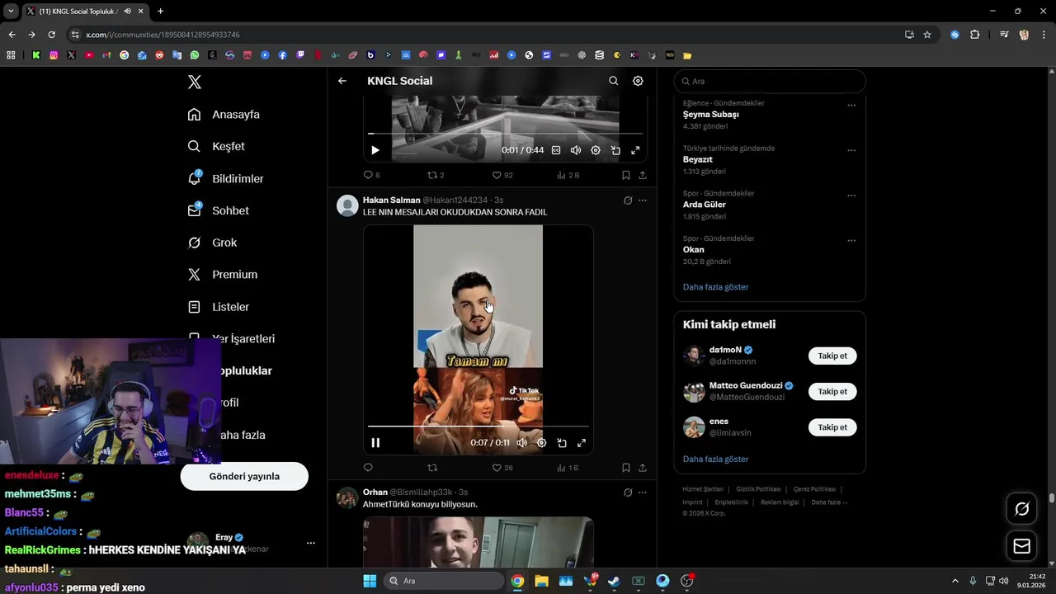Open Chrome extensions puzzle icon

975,35
